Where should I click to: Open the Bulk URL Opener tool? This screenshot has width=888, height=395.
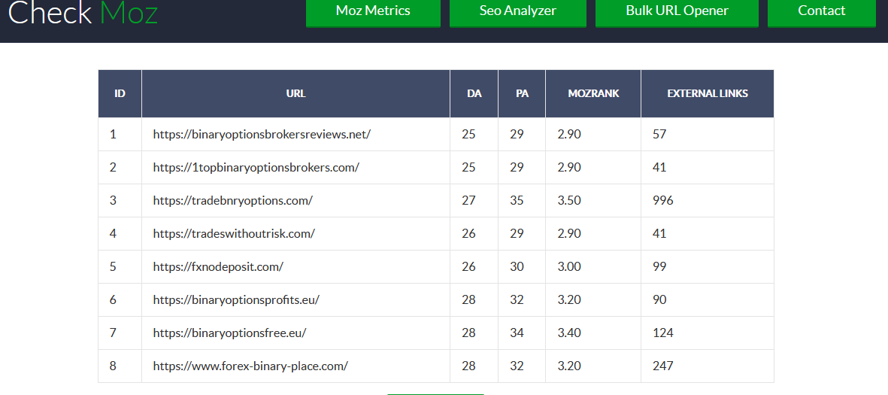677,11
